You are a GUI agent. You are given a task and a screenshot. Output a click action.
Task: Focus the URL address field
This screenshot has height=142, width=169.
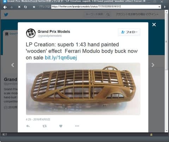coord(105,7)
